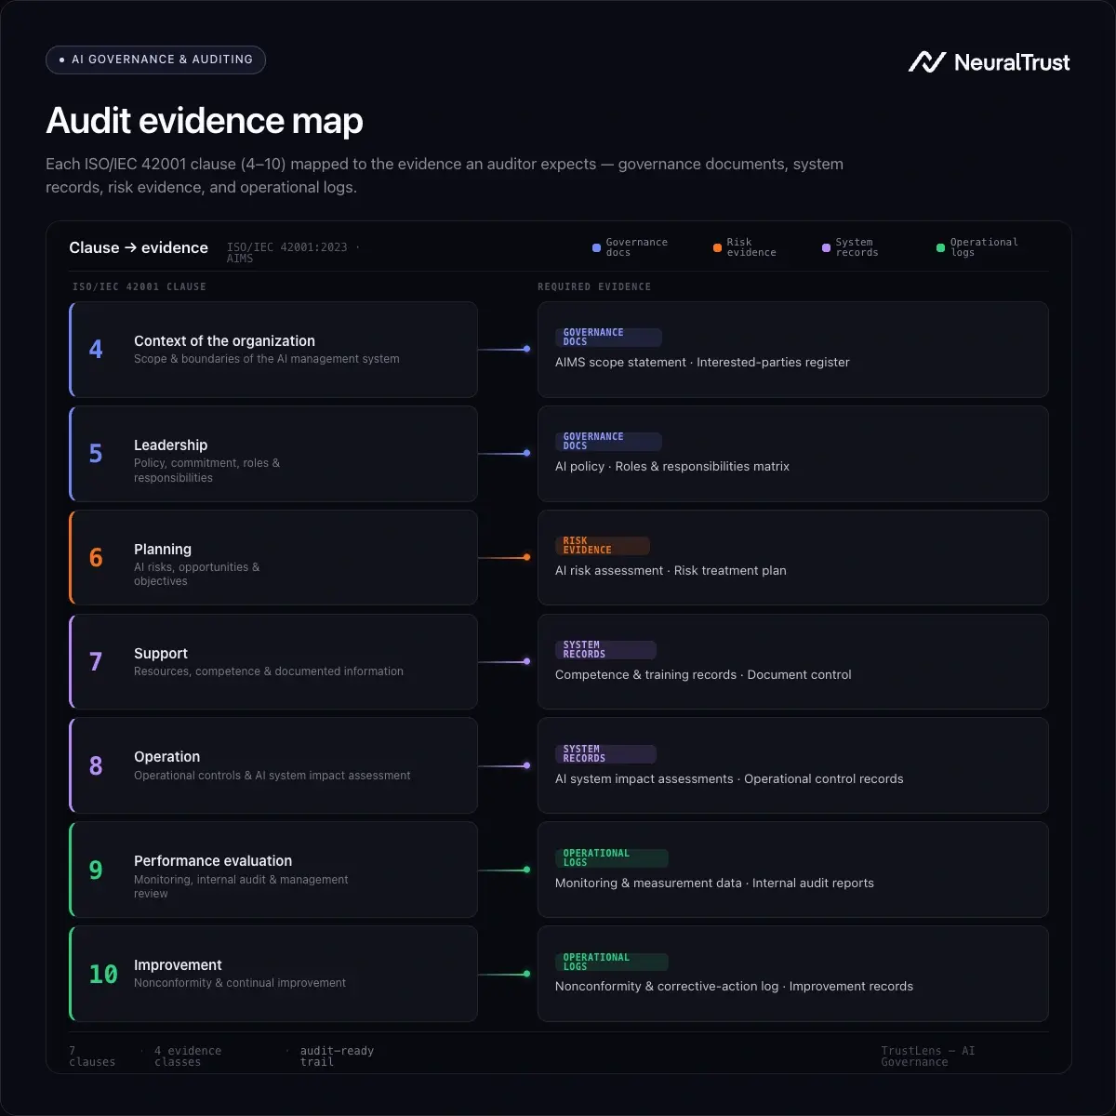Viewport: 1116px width, 1116px height.
Task: Select the AI Governance & Auditing pill
Action: coord(155,60)
